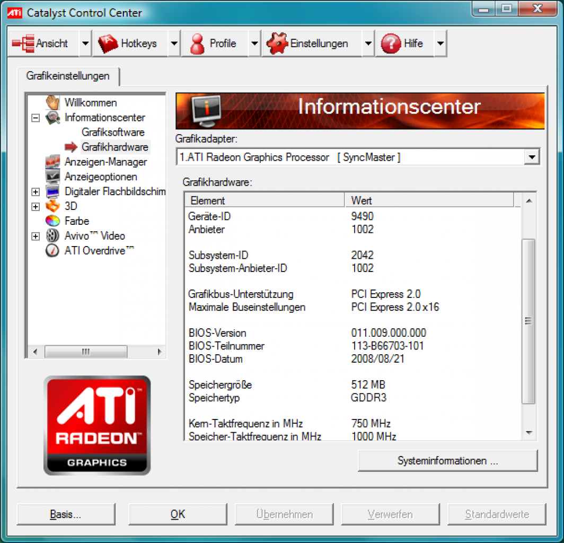Select the BIOS-Datum row
The image size is (564, 543).
352,359
